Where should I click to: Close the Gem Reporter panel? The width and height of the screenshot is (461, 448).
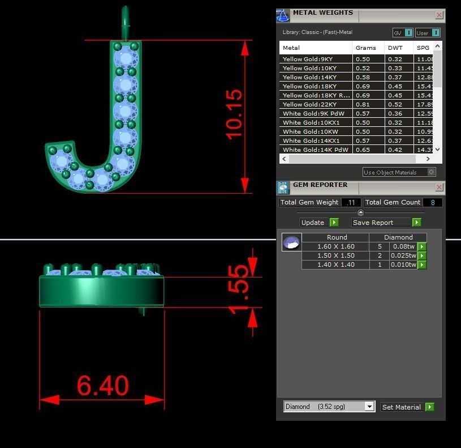pyautogui.click(x=439, y=187)
